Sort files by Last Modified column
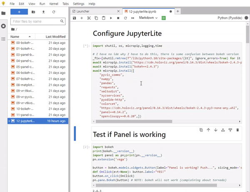Screen dimensions: 250x192 pos(52,37)
